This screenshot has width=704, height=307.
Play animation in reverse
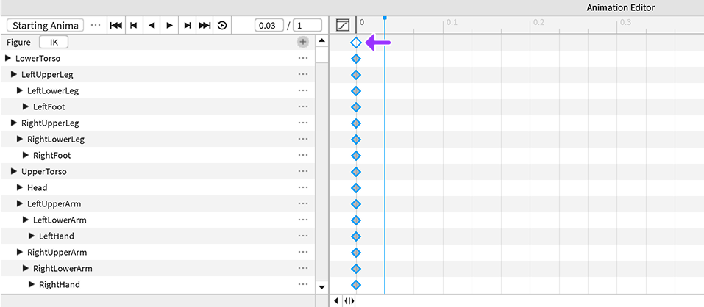point(152,26)
